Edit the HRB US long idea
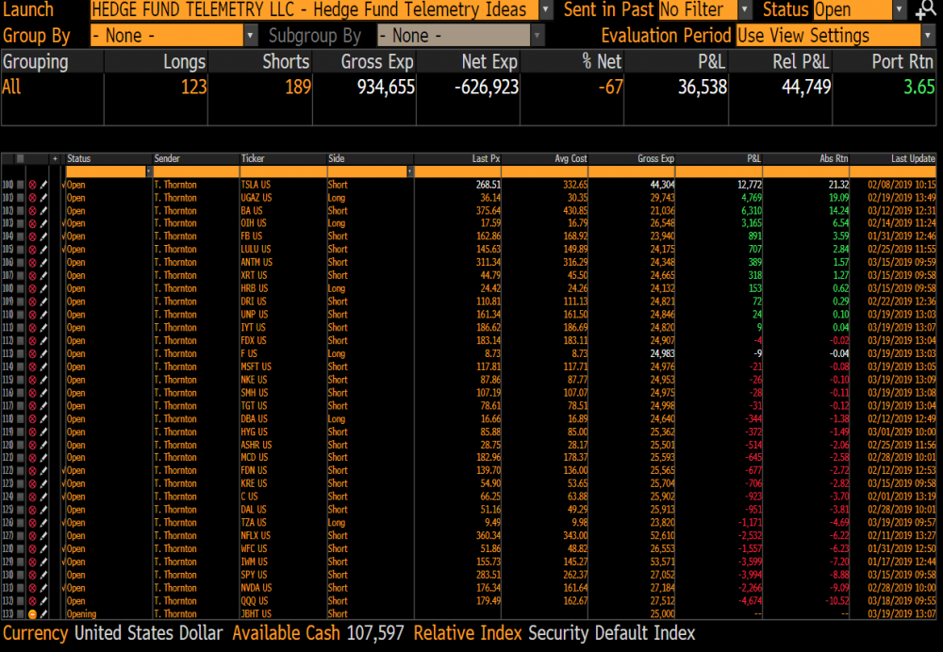 click(43, 289)
